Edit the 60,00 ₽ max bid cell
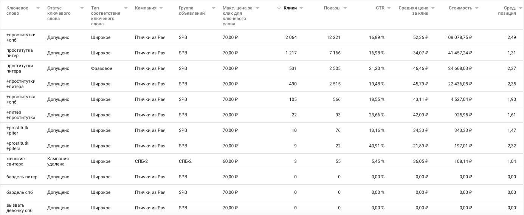 click(x=230, y=161)
